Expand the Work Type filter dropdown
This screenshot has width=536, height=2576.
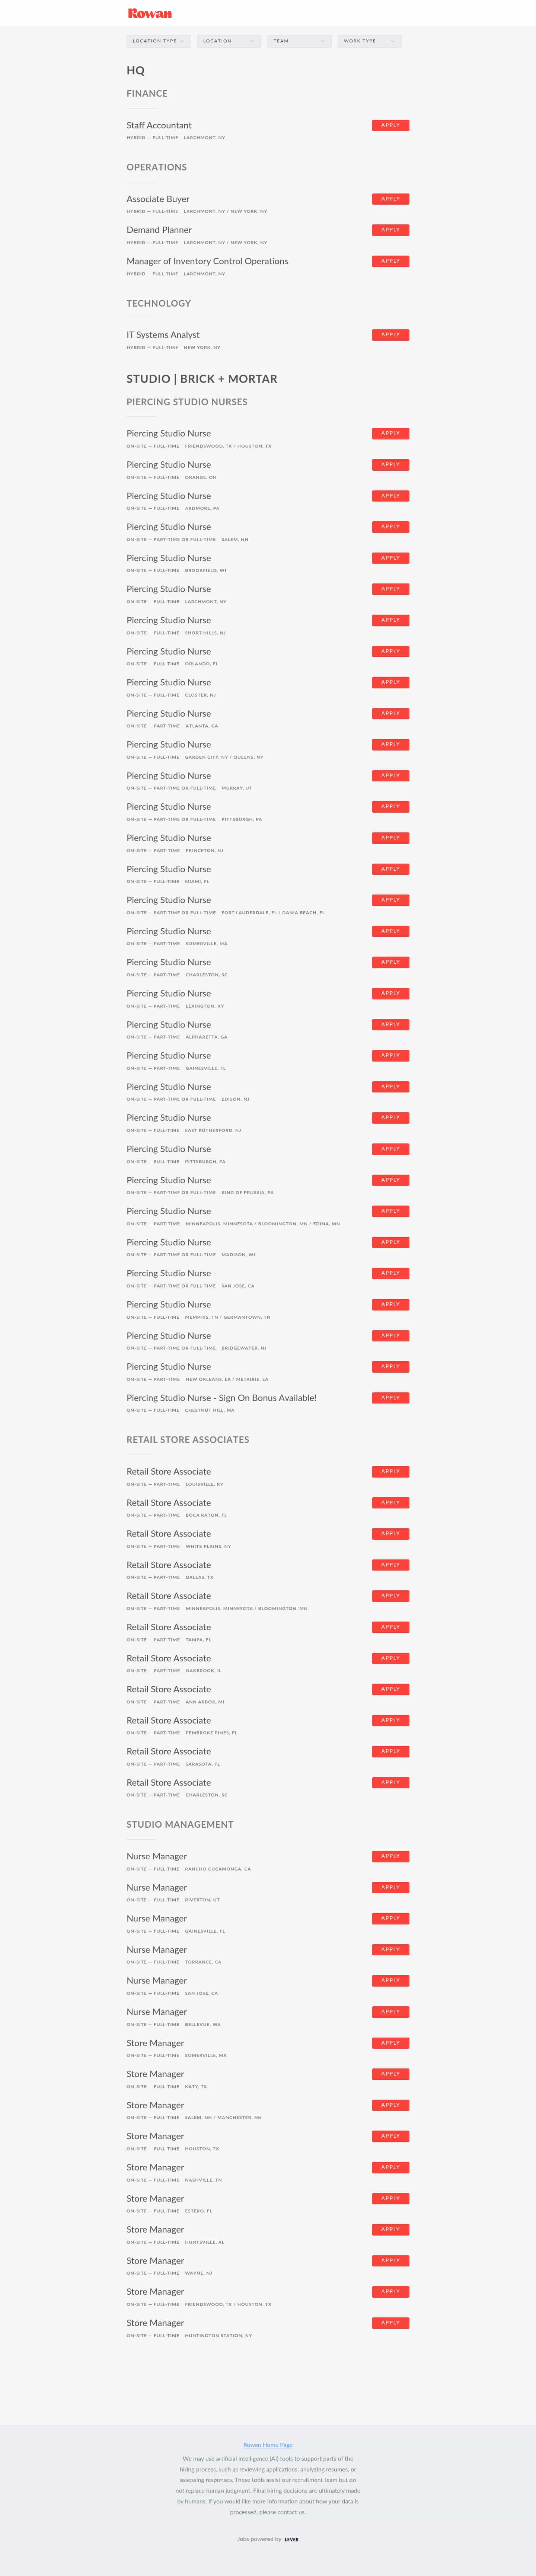point(369,41)
